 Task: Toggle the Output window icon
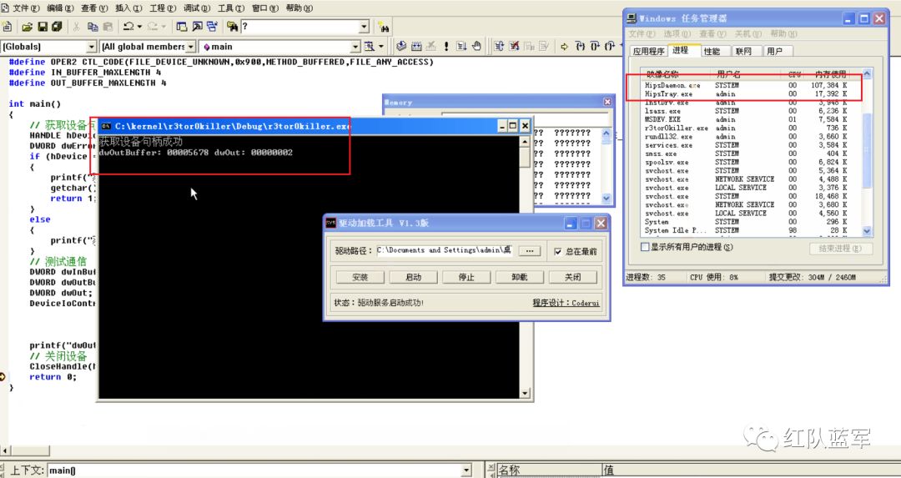point(197,27)
